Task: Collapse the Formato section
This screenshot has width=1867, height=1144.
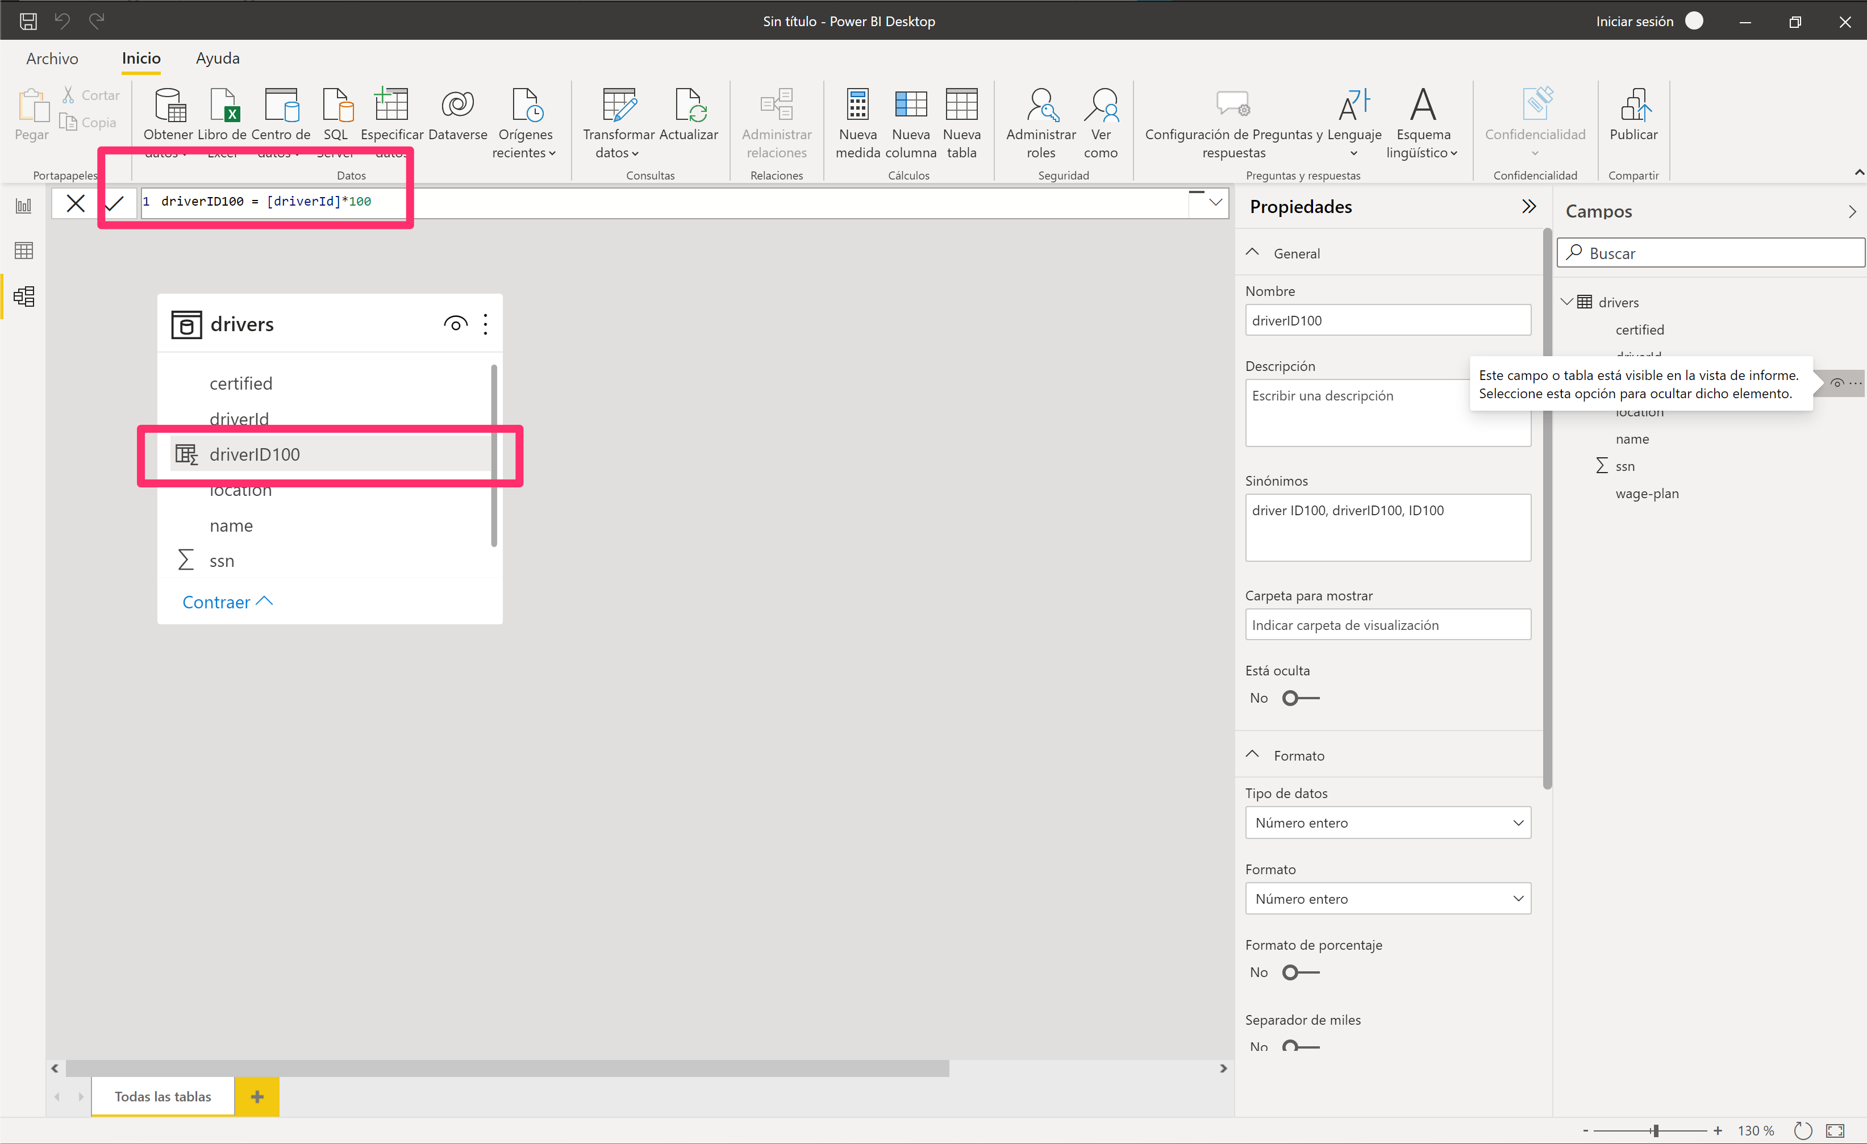Action: [x=1252, y=754]
